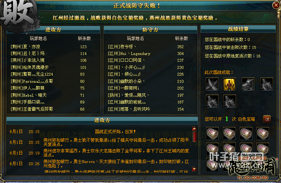Select the 战绩结算 panel header
The height and width of the screenshot is (183, 281).
238,29
